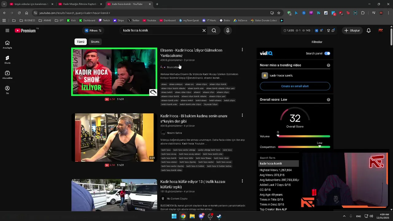Open the Chrome extensions puzzle icon
This screenshot has height=221, width=393.
363,13
